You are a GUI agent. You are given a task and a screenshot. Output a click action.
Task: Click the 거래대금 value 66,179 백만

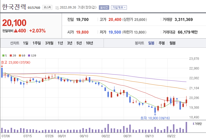pyautogui.click(x=188, y=32)
